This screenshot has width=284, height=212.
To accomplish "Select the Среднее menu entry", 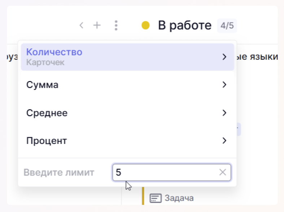I will 47,113.
